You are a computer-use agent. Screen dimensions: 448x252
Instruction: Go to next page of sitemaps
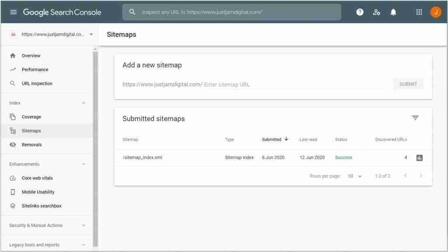[x=420, y=176]
